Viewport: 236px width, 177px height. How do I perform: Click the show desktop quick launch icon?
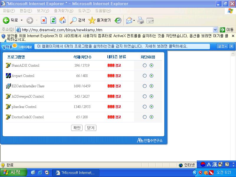point(33,173)
